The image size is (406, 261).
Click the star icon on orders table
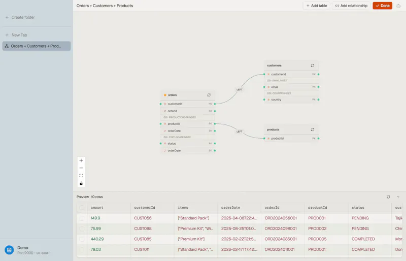click(165, 95)
